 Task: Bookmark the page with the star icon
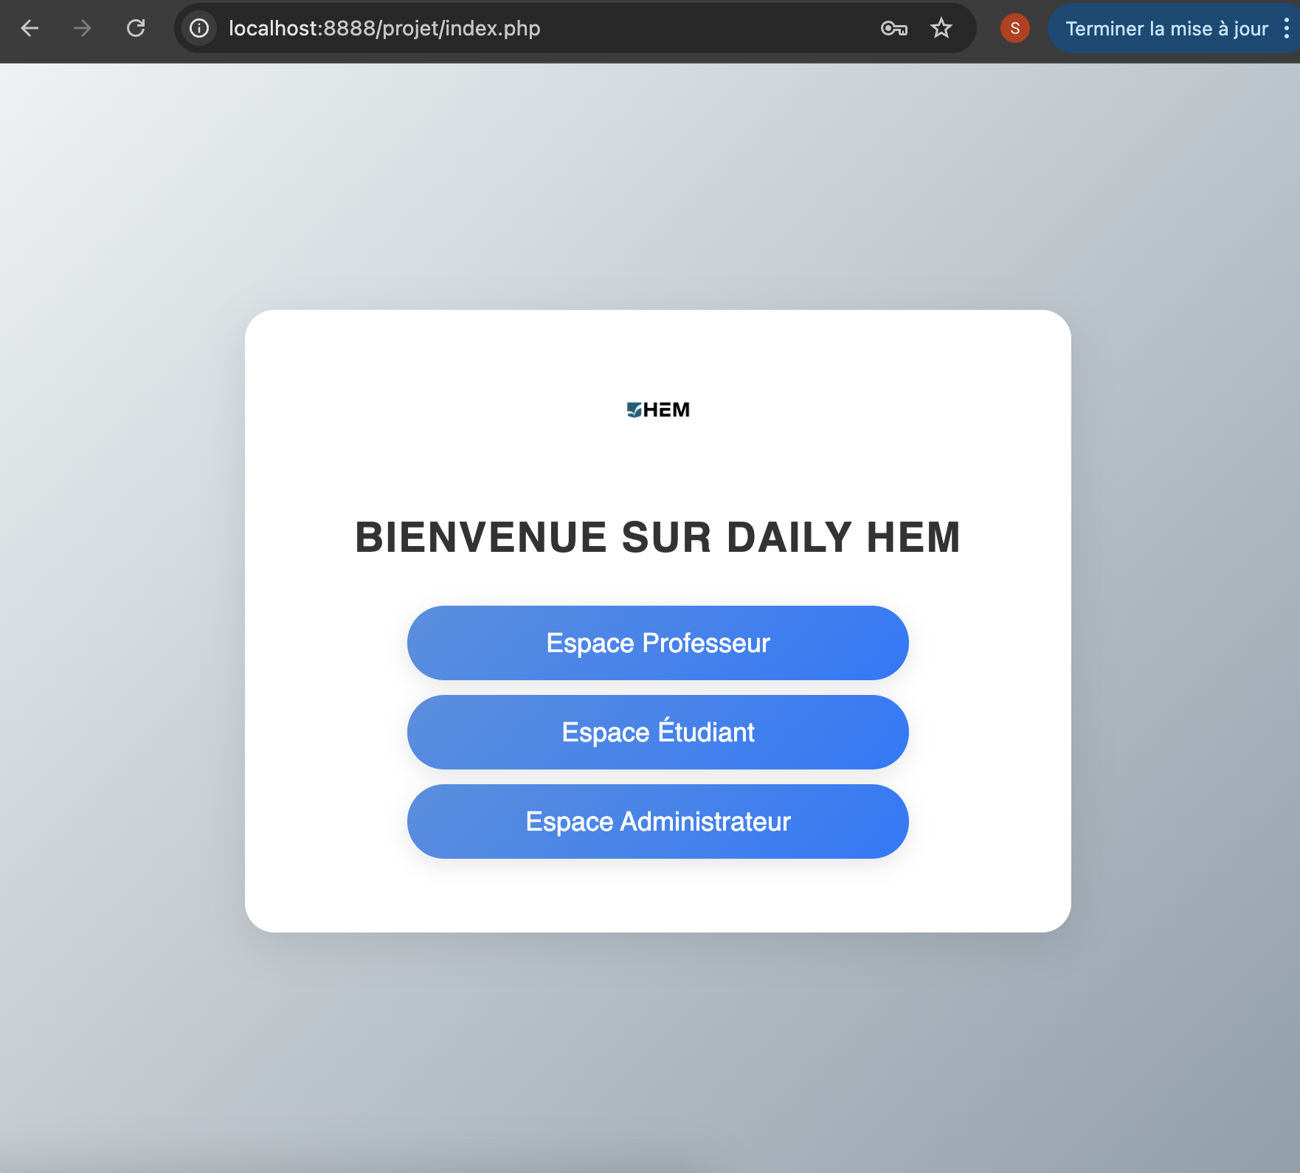(x=941, y=29)
